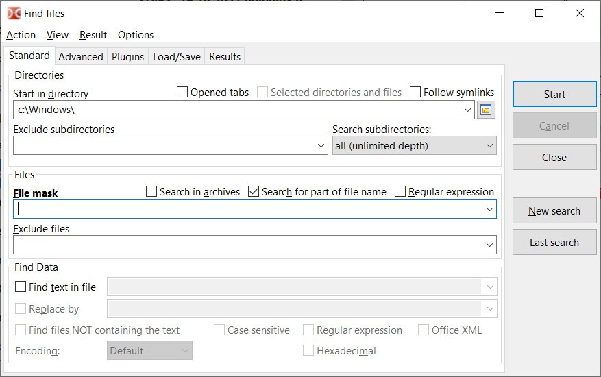Open the Options menu

click(136, 35)
